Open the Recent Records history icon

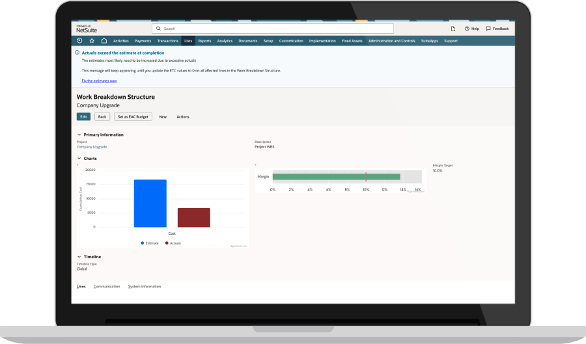(x=80, y=41)
